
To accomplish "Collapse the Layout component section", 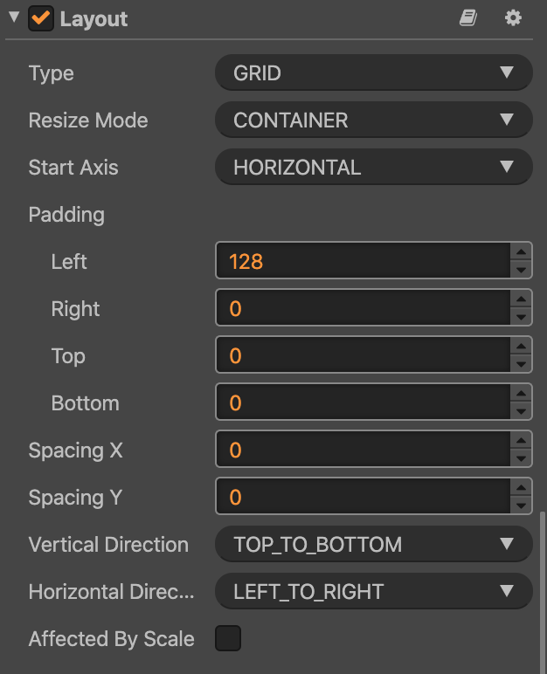I will (13, 18).
